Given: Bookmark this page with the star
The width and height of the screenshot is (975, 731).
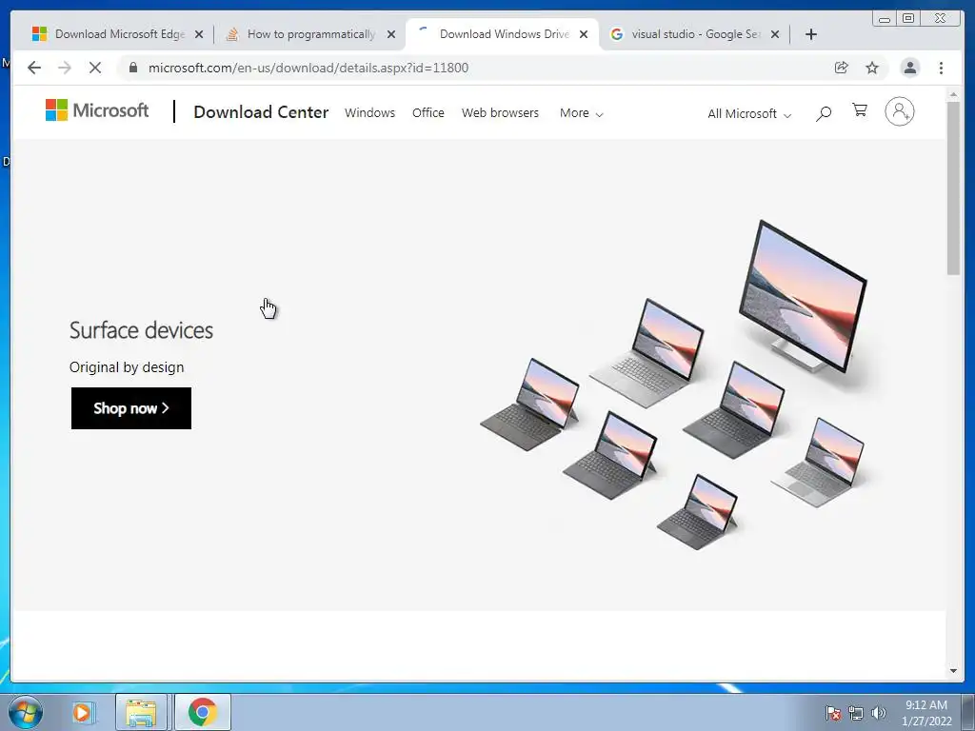Looking at the screenshot, I should (x=872, y=68).
